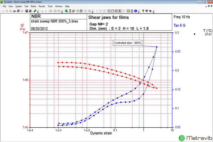Screen dimensions: 213x142
Task: Click the Save floppy disk icon
Action: click(x=26, y=11)
